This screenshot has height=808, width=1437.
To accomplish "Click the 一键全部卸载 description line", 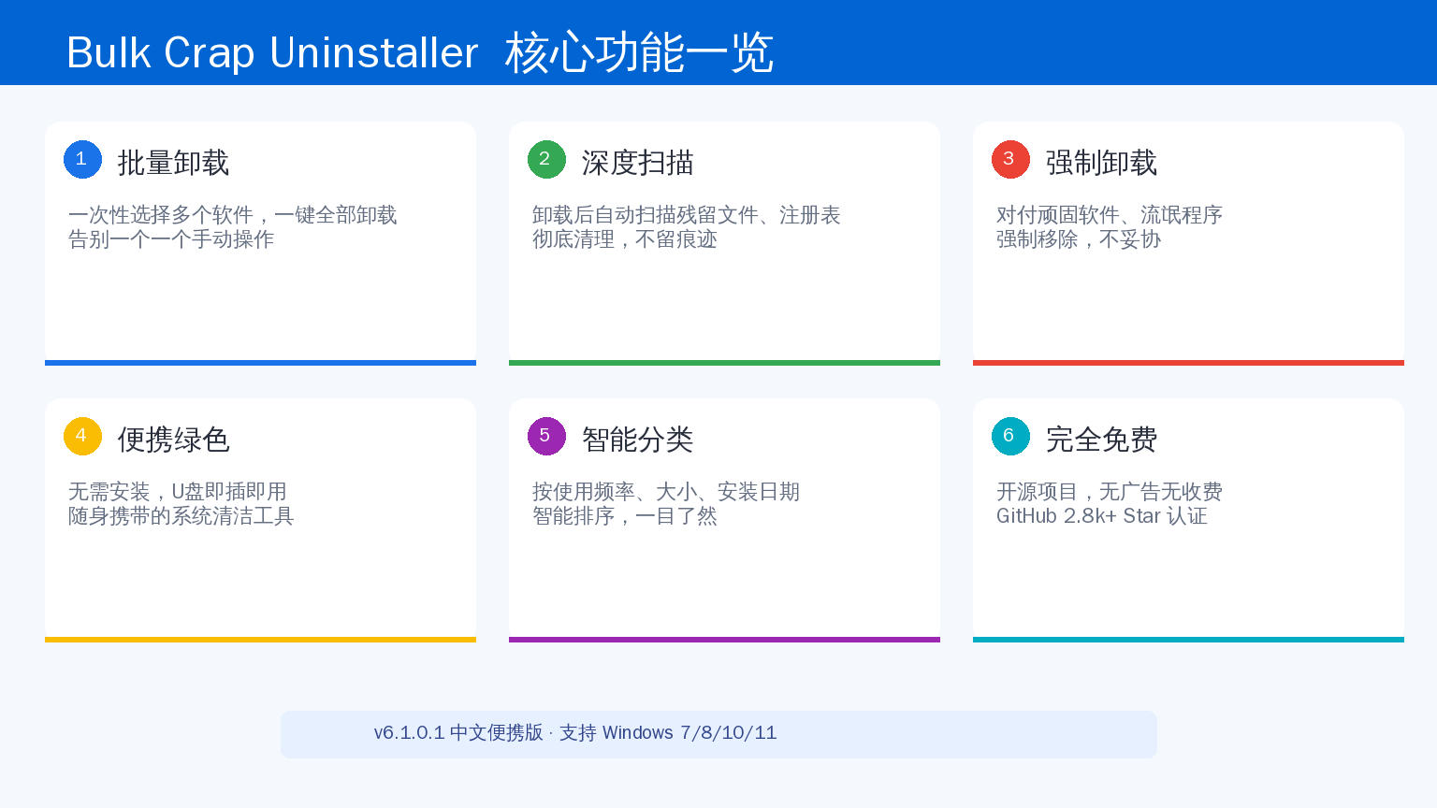I will pyautogui.click(x=232, y=215).
